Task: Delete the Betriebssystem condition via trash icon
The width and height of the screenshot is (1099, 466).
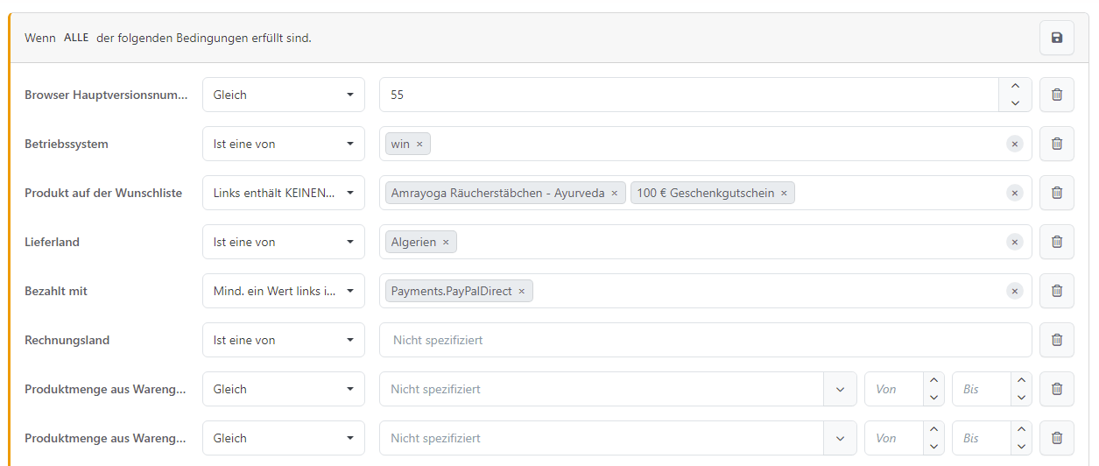Action: pyautogui.click(x=1056, y=144)
